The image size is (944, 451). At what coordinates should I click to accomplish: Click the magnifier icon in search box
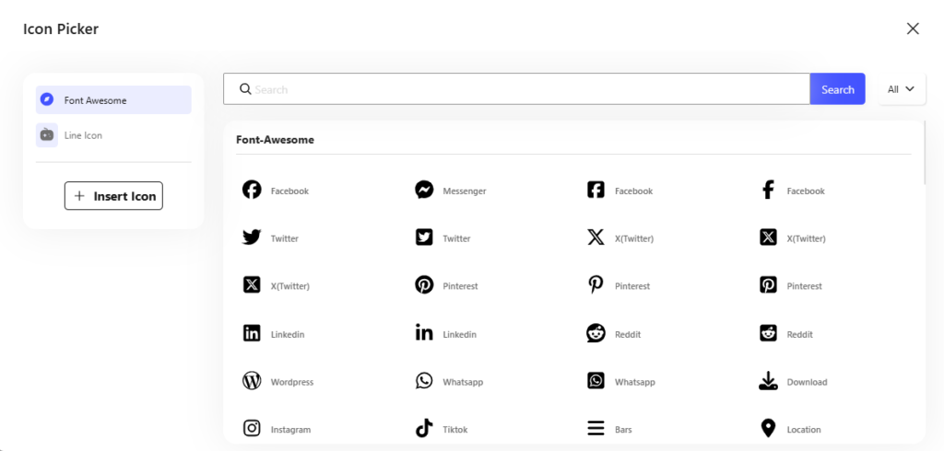[245, 89]
